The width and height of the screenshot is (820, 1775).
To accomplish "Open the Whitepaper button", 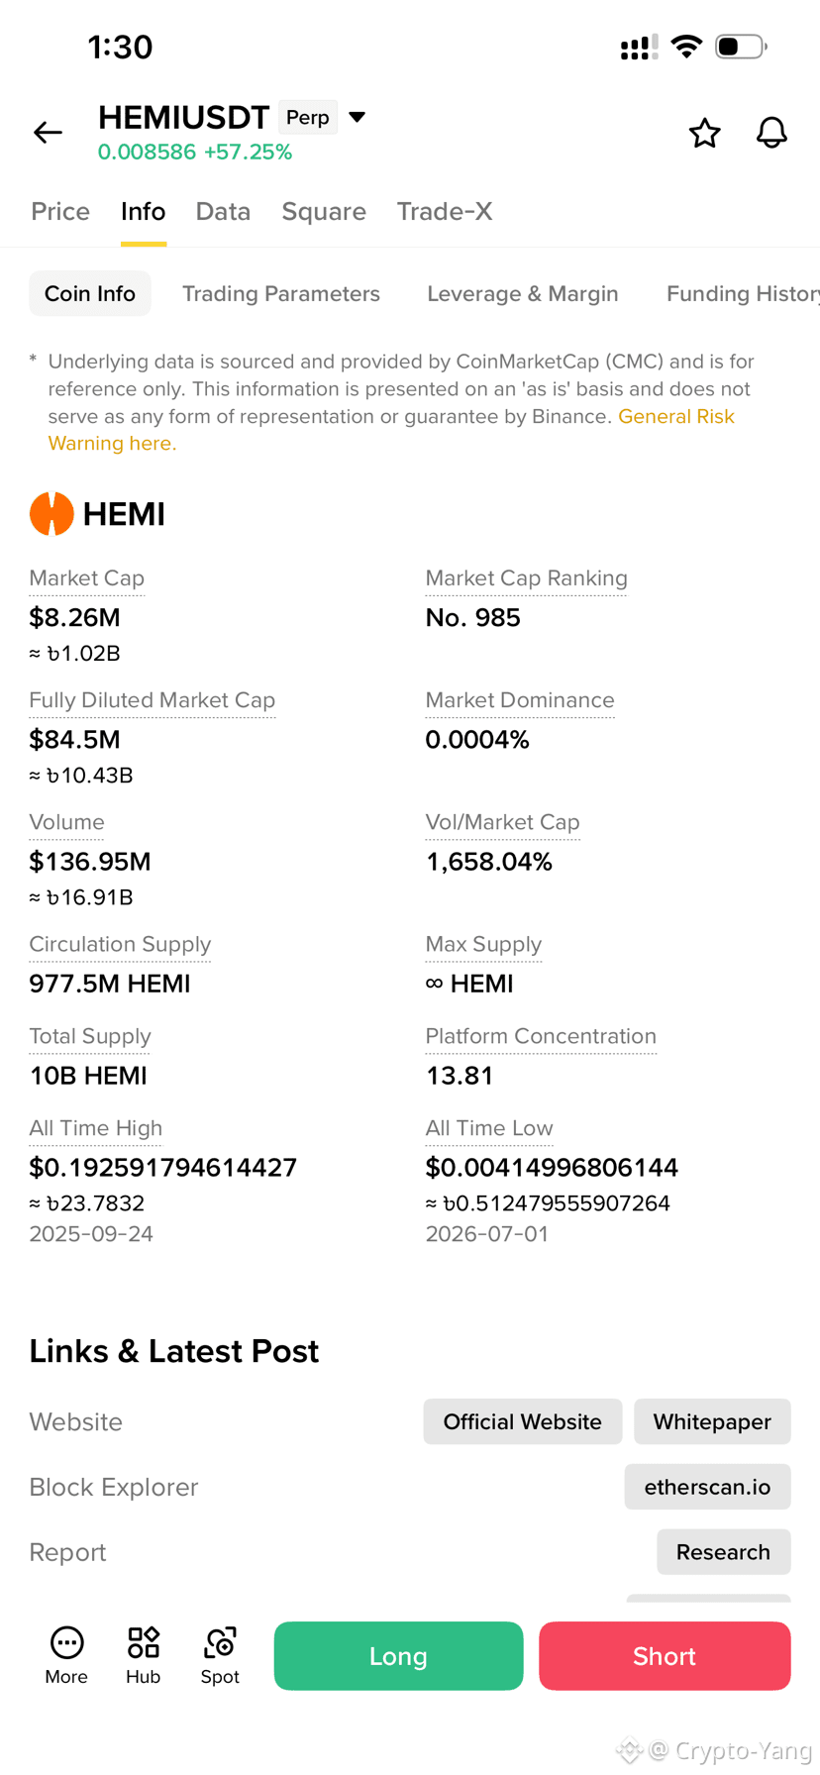I will pos(712,1421).
